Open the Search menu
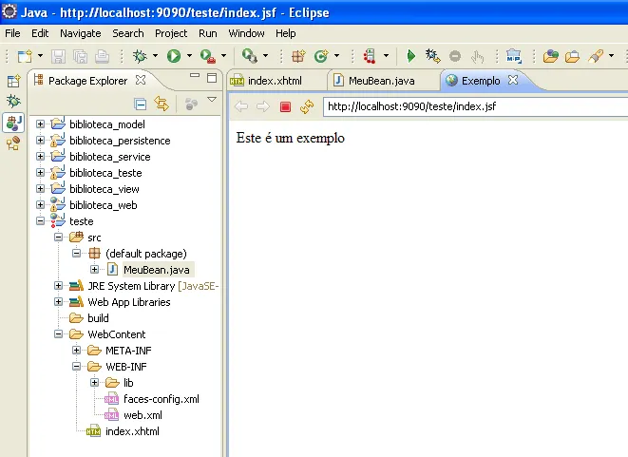This screenshot has height=457, width=628. pos(127,33)
